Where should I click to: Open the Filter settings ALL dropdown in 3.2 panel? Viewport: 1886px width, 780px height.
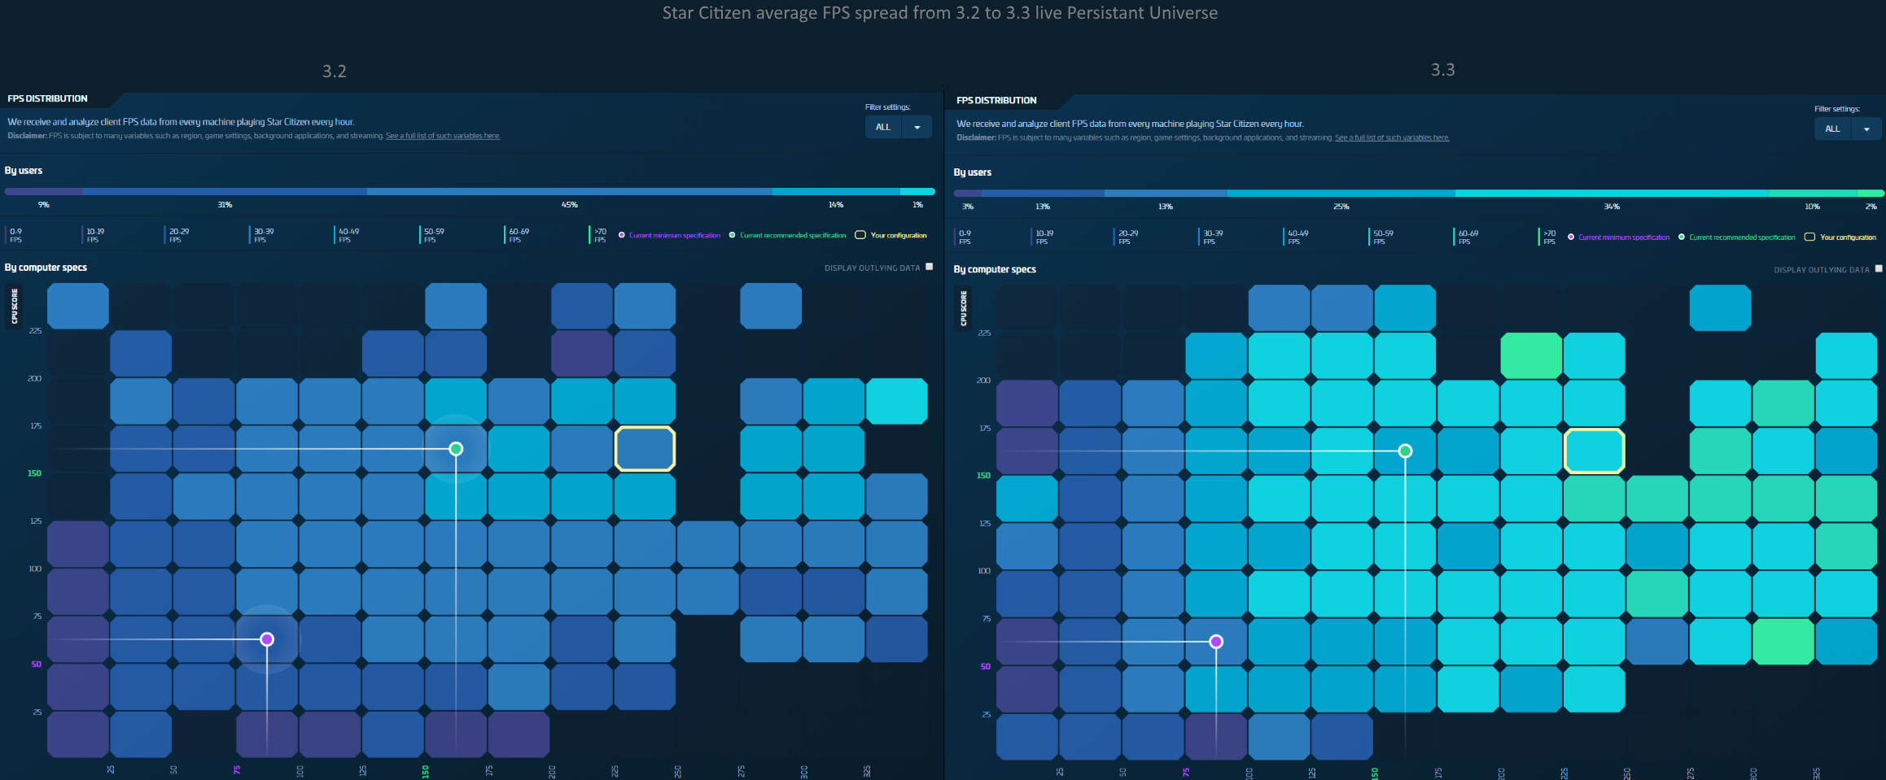[898, 127]
